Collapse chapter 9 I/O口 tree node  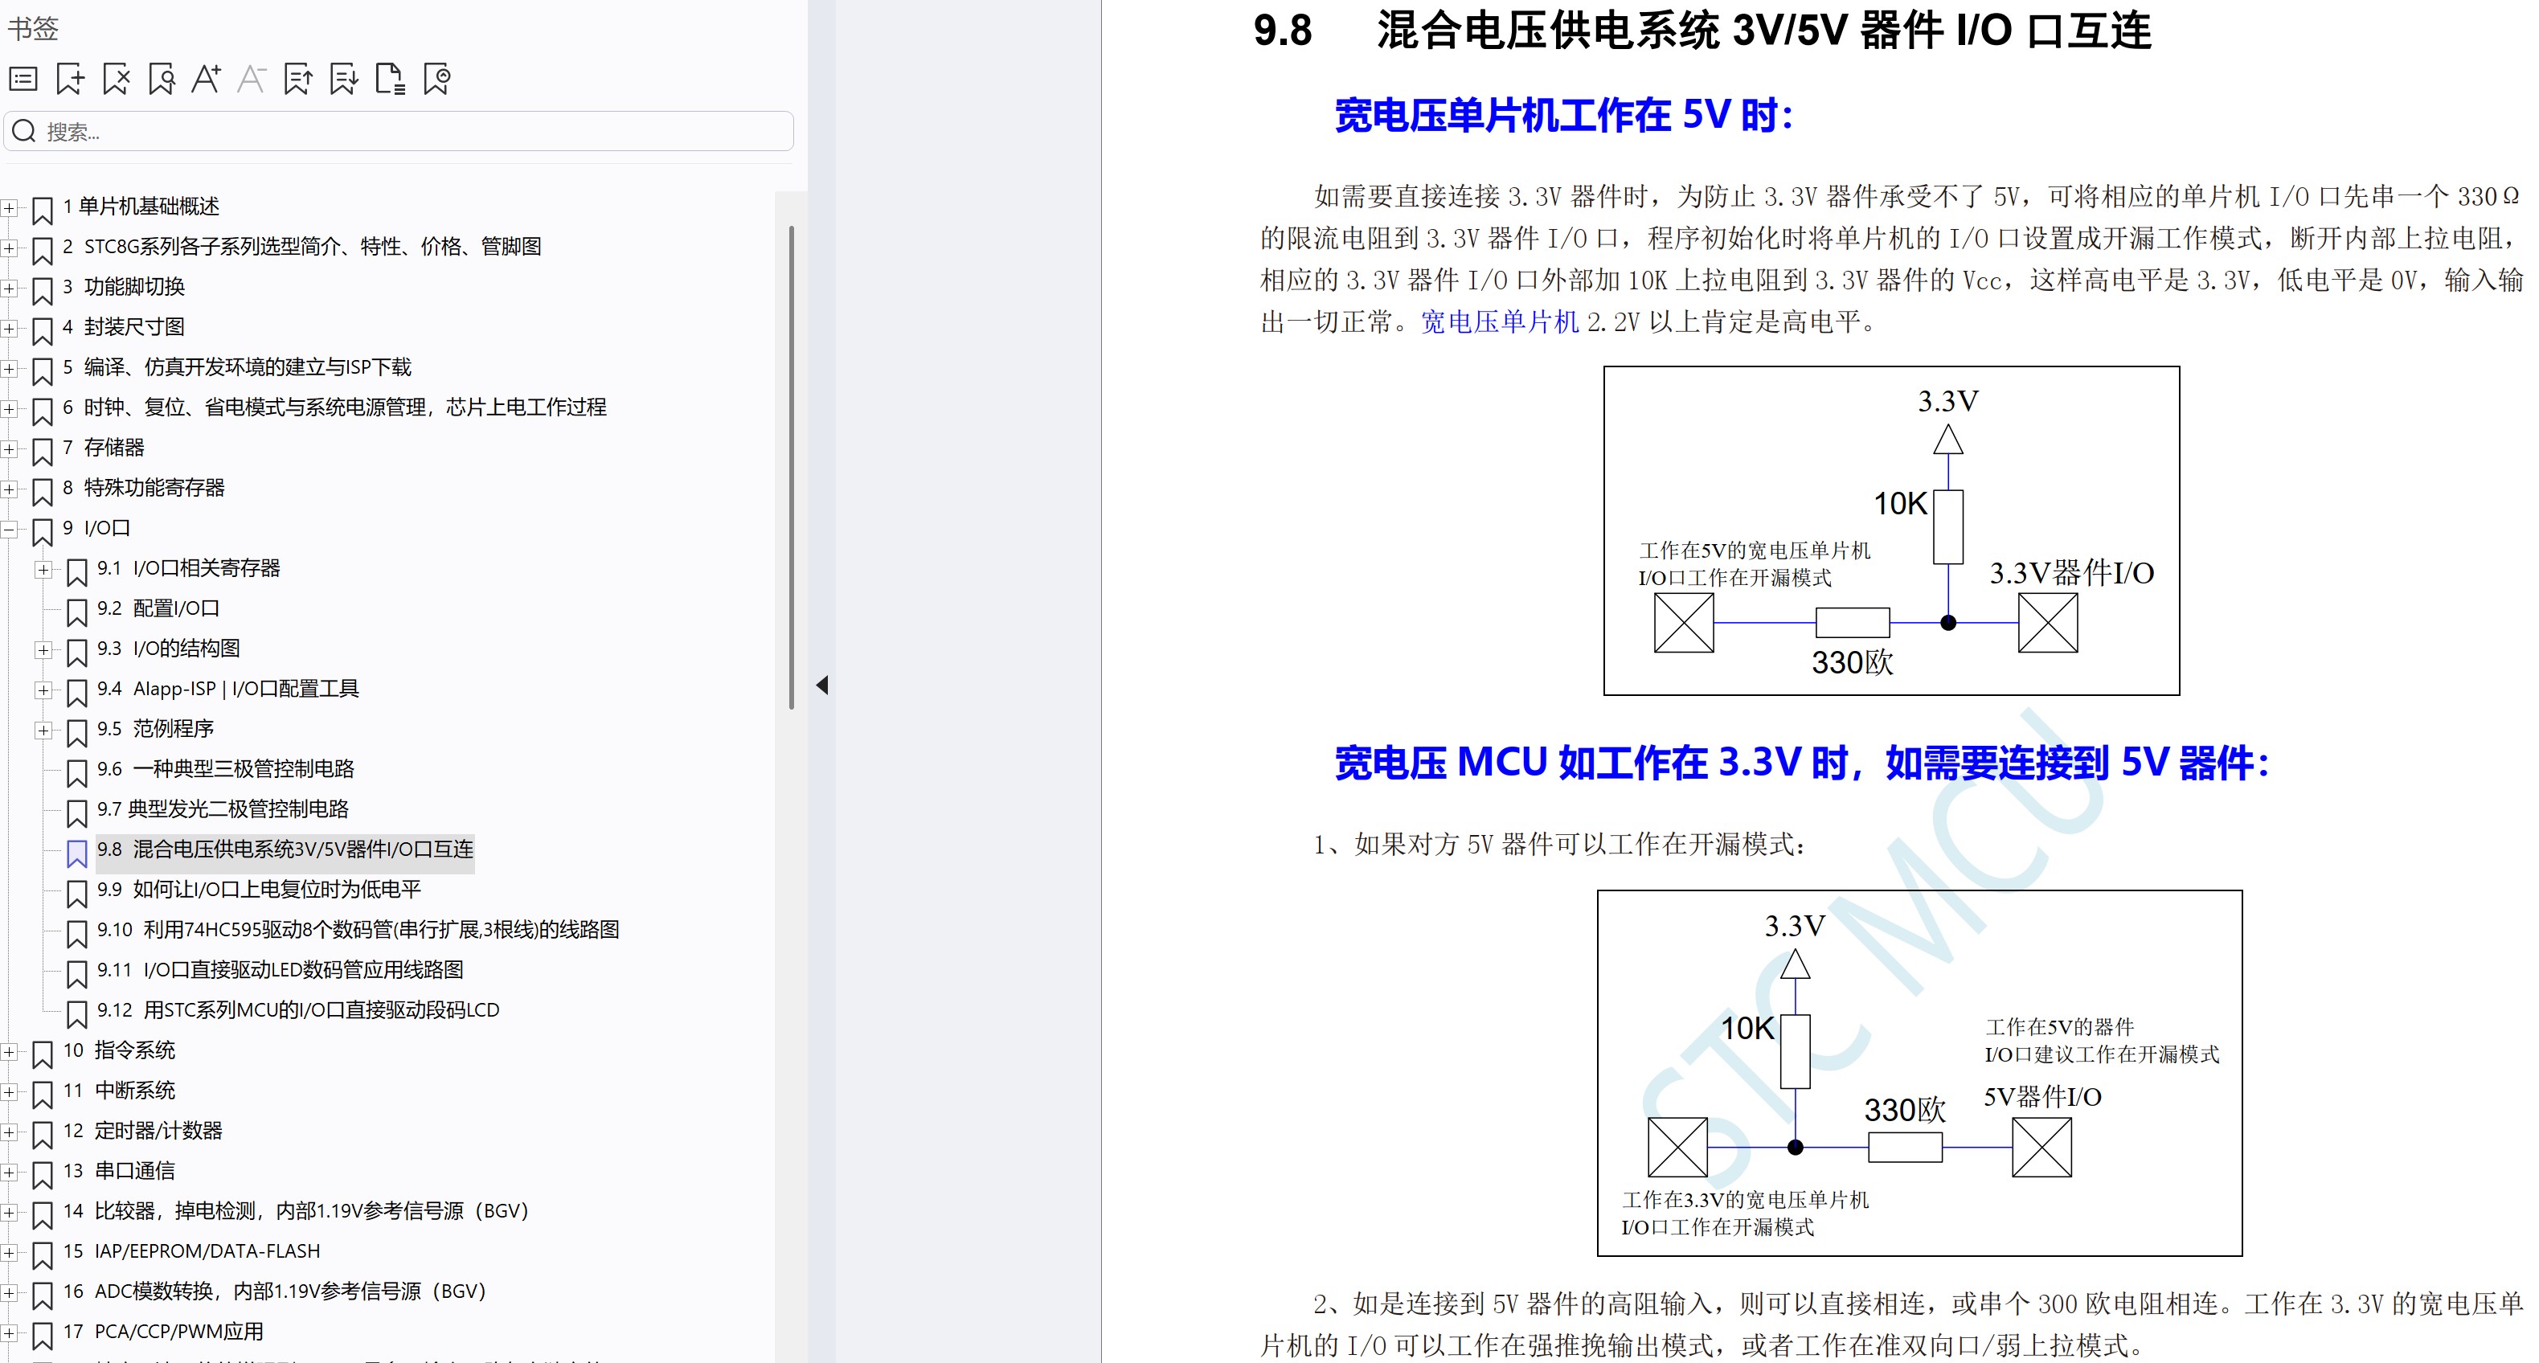click(9, 530)
